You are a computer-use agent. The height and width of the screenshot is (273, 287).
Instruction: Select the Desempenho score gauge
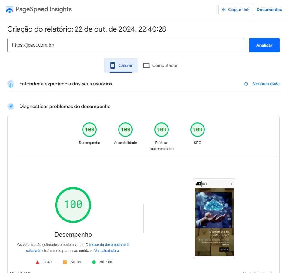[x=89, y=130]
